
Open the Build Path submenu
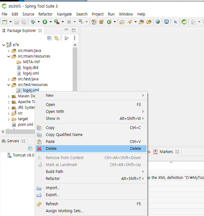coord(91,172)
